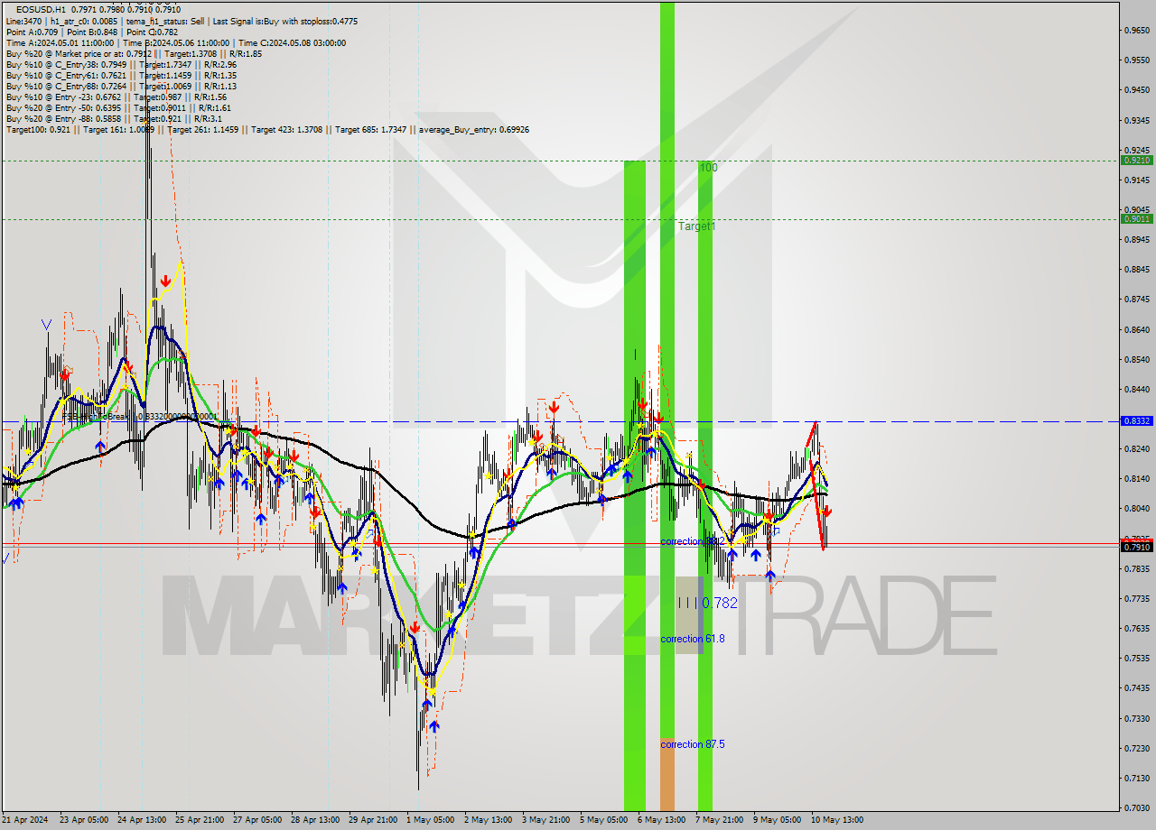Click the '23 Apr 05:00' time label
The width and height of the screenshot is (1156, 830).
[83, 820]
